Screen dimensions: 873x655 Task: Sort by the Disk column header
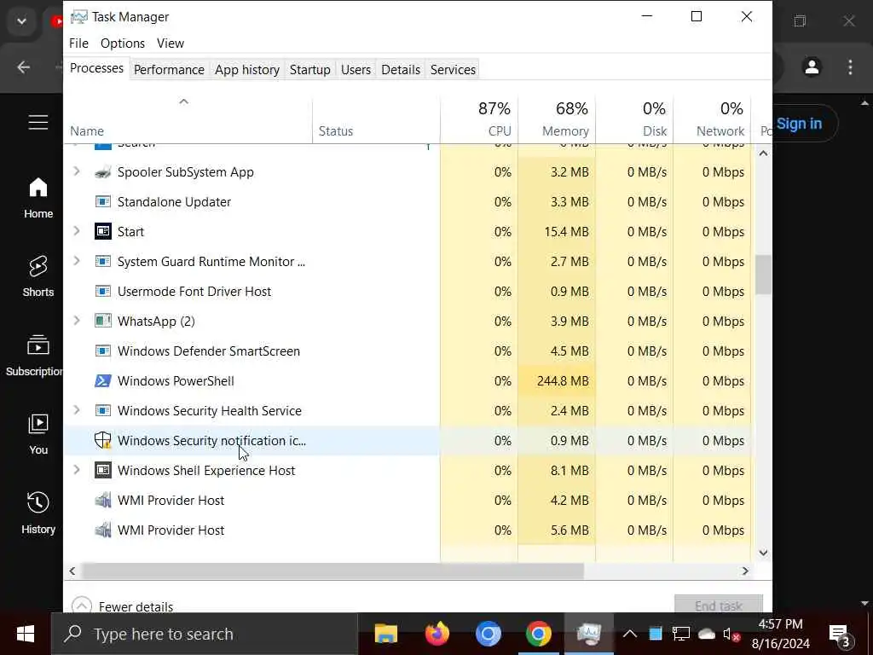[x=634, y=119]
